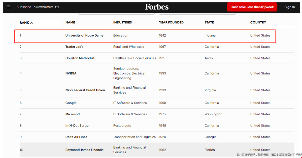
Task: Click year 1967
Action: coord(162,47)
